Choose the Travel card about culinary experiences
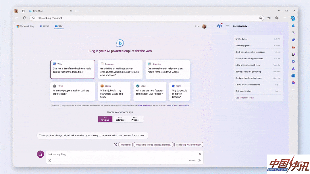The image size is (310, 174). click(73, 91)
